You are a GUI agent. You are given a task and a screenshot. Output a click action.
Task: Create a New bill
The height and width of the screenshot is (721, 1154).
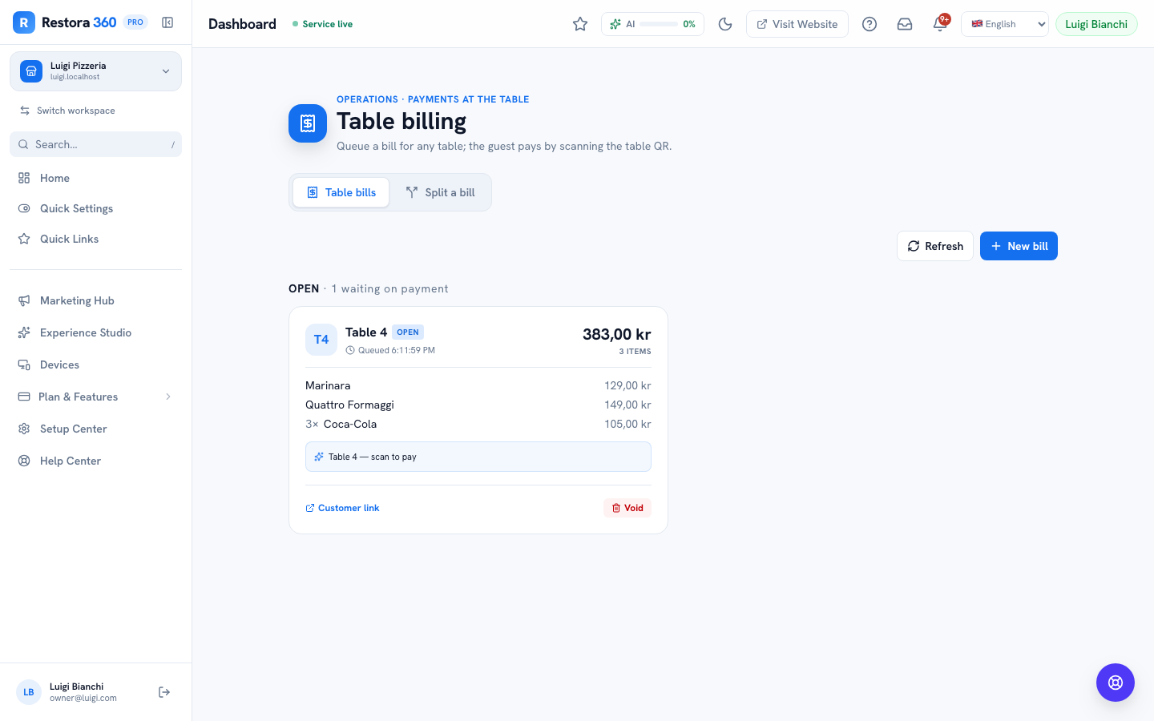(x=1019, y=246)
